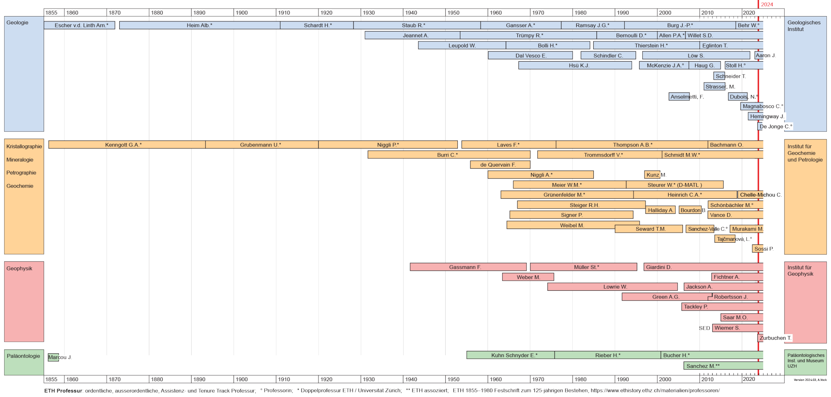Select the Wiemer S. bar
The width and height of the screenshot is (831, 397).
coord(738,328)
